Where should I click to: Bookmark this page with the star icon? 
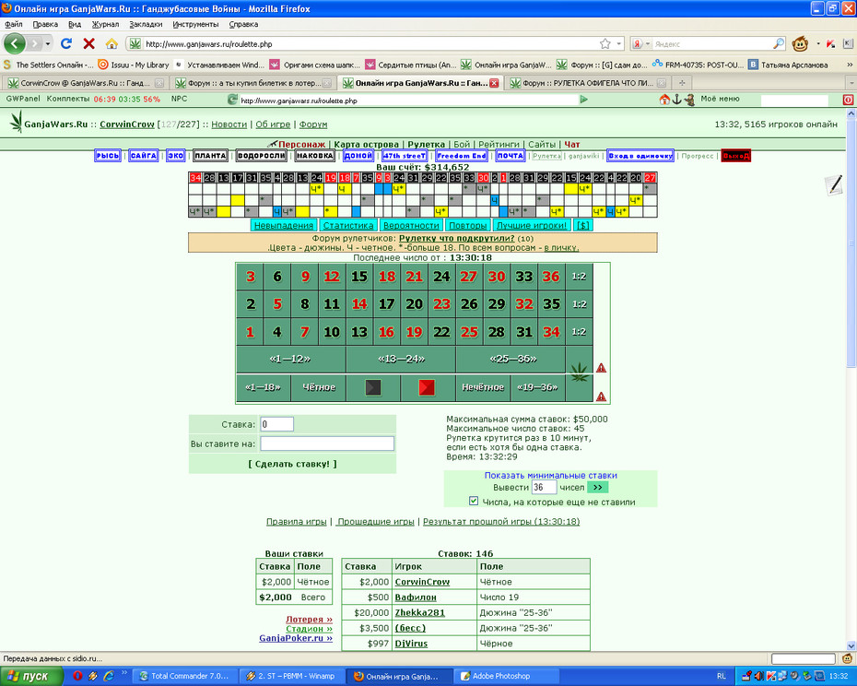tap(605, 43)
